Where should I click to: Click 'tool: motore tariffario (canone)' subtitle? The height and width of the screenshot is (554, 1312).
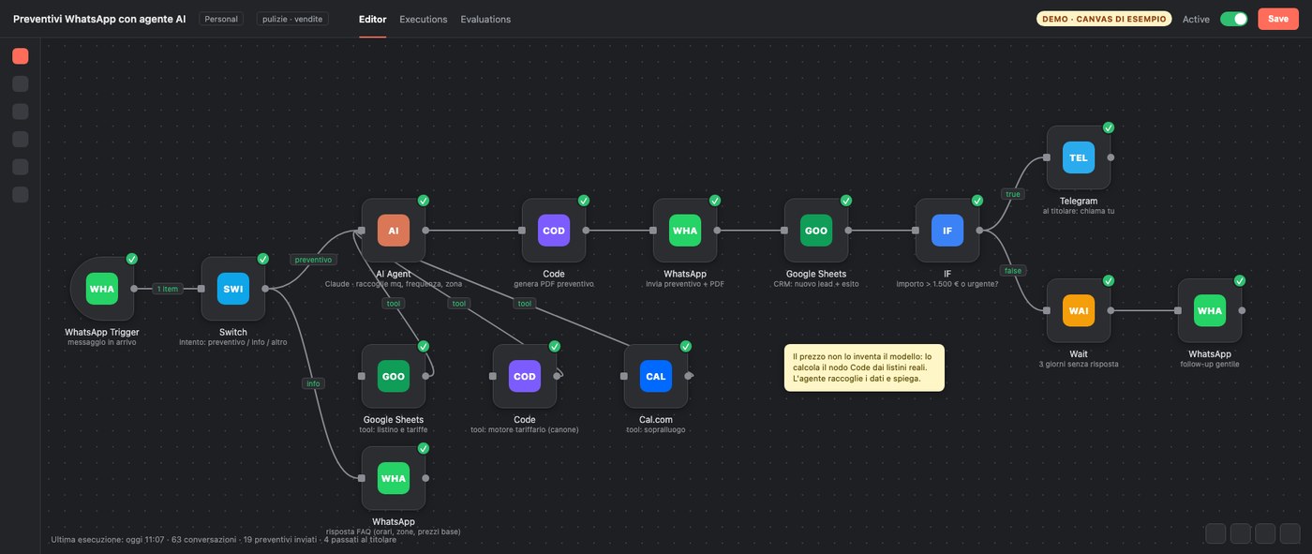525,429
